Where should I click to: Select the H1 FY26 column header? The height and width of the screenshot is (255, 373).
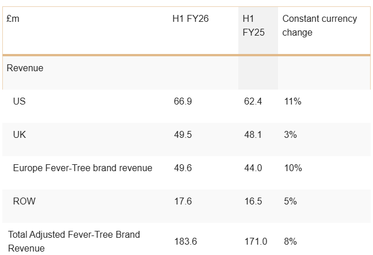click(x=191, y=18)
